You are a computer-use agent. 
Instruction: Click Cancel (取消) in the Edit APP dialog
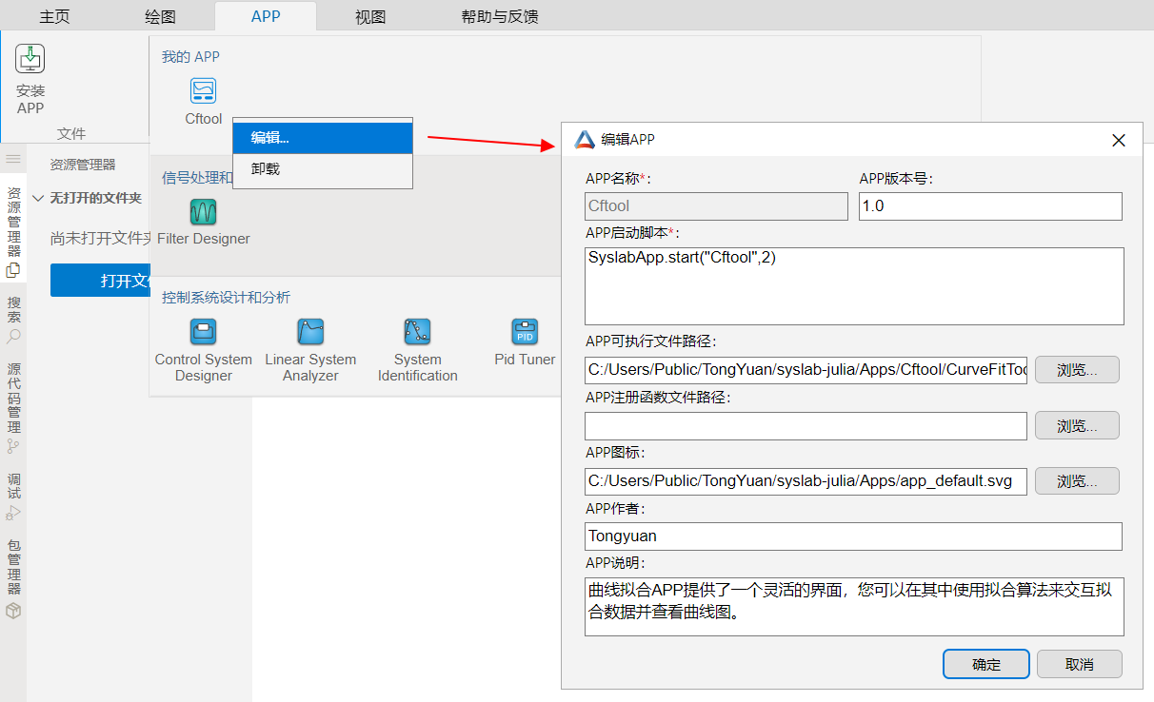coord(1079,664)
